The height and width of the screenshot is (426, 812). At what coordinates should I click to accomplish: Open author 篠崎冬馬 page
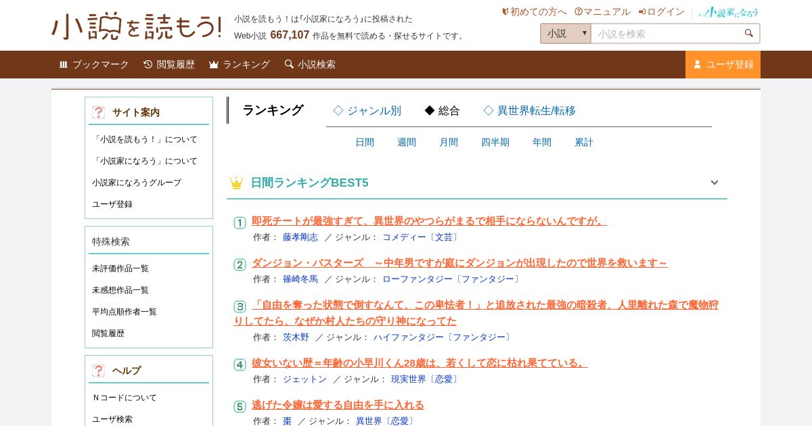[x=300, y=279]
